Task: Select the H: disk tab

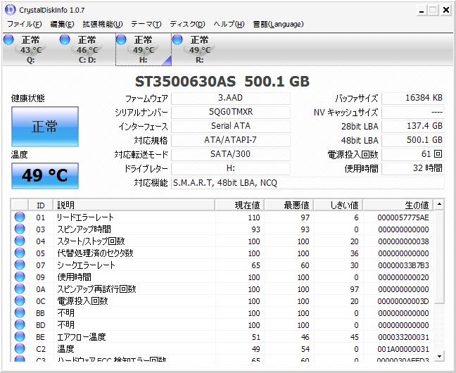Action: click(144, 49)
